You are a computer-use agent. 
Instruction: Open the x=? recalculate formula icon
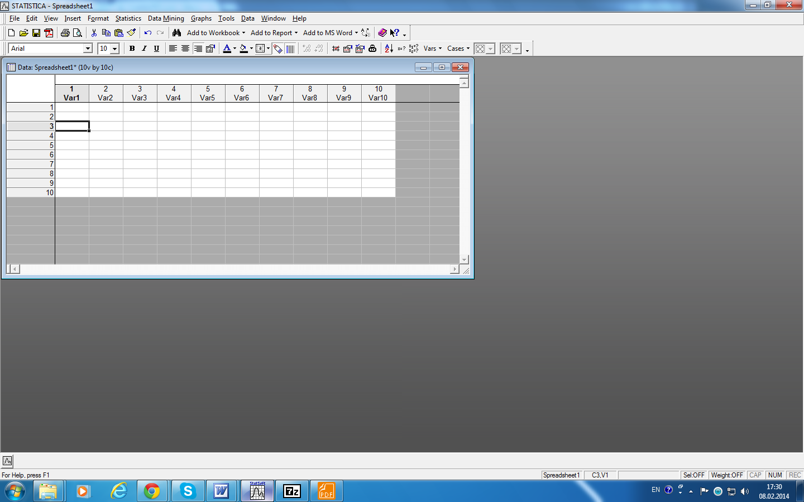401,49
